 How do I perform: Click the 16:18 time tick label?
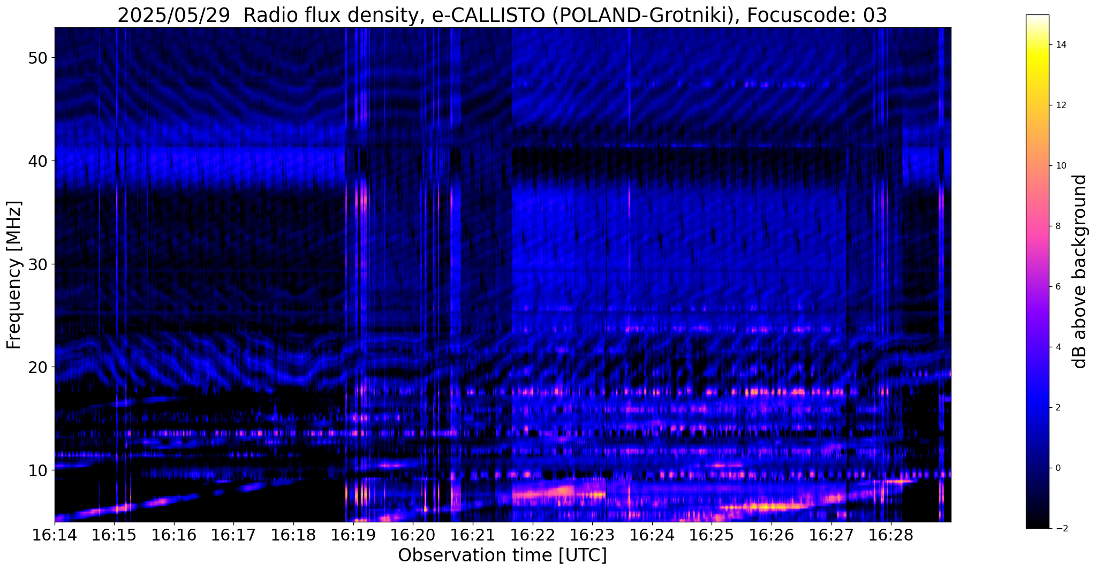[x=293, y=535]
